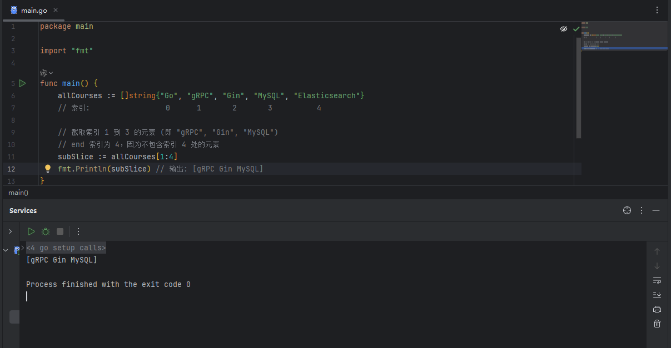671x348 pixels.
Task: Hide the Services panel with the minimize icon
Action: [656, 210]
